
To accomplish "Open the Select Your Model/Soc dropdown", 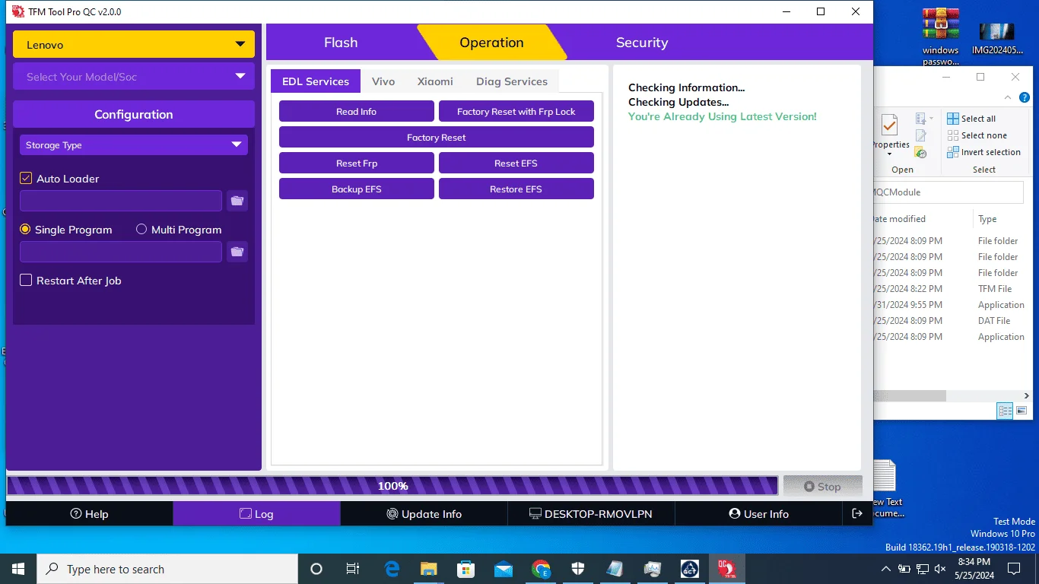I will click(x=134, y=76).
